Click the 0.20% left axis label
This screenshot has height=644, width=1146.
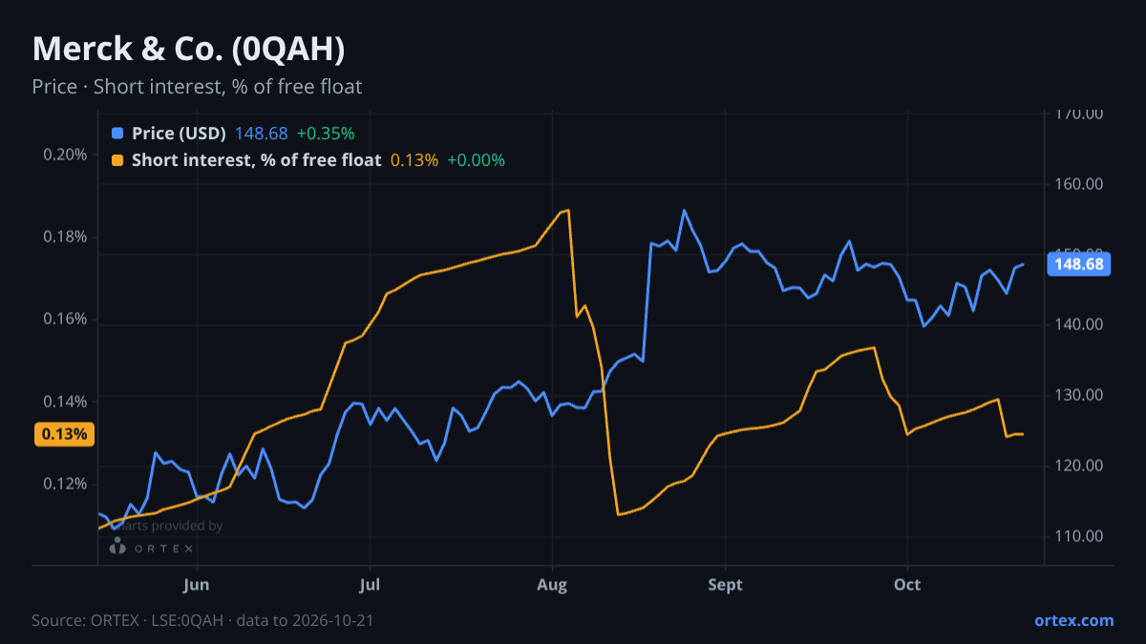tap(66, 155)
